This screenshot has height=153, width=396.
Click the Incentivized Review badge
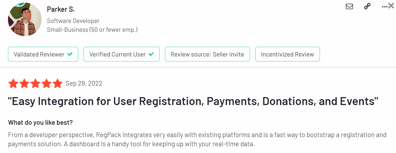tap(287, 54)
